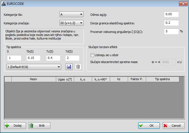Confirm with the OK button
The width and height of the screenshot is (189, 133).
coord(149,126)
